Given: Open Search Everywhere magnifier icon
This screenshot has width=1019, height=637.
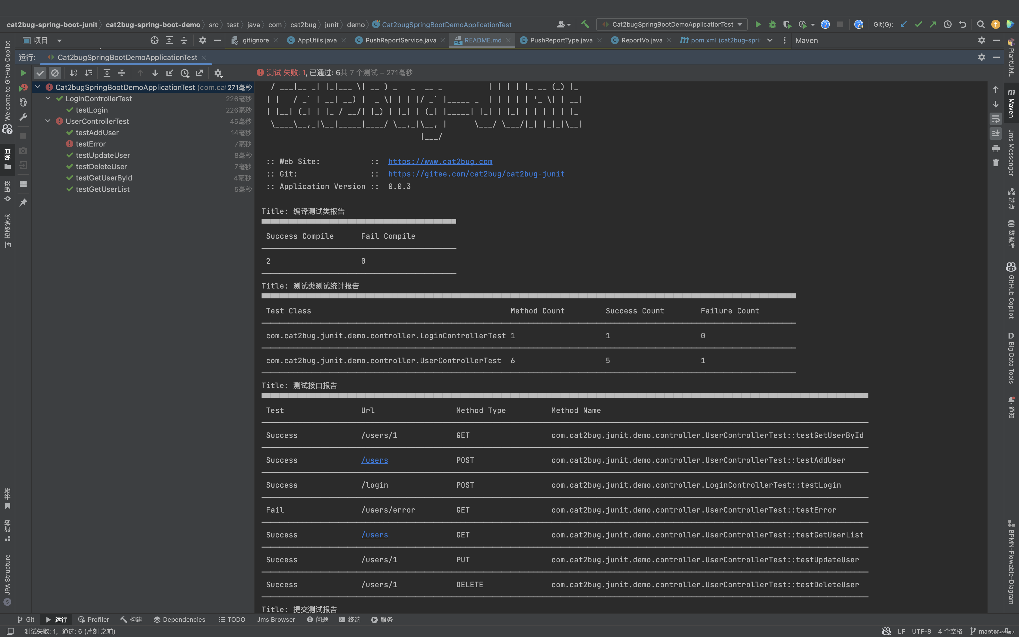Looking at the screenshot, I should coord(981,24).
